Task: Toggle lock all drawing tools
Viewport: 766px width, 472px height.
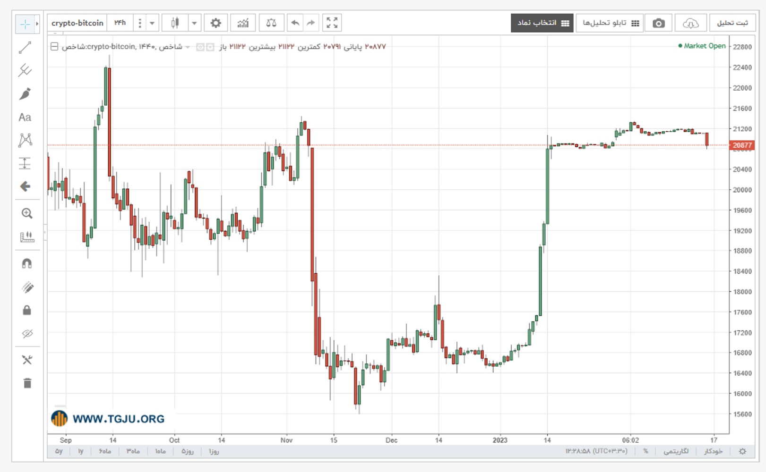Action: point(27,310)
